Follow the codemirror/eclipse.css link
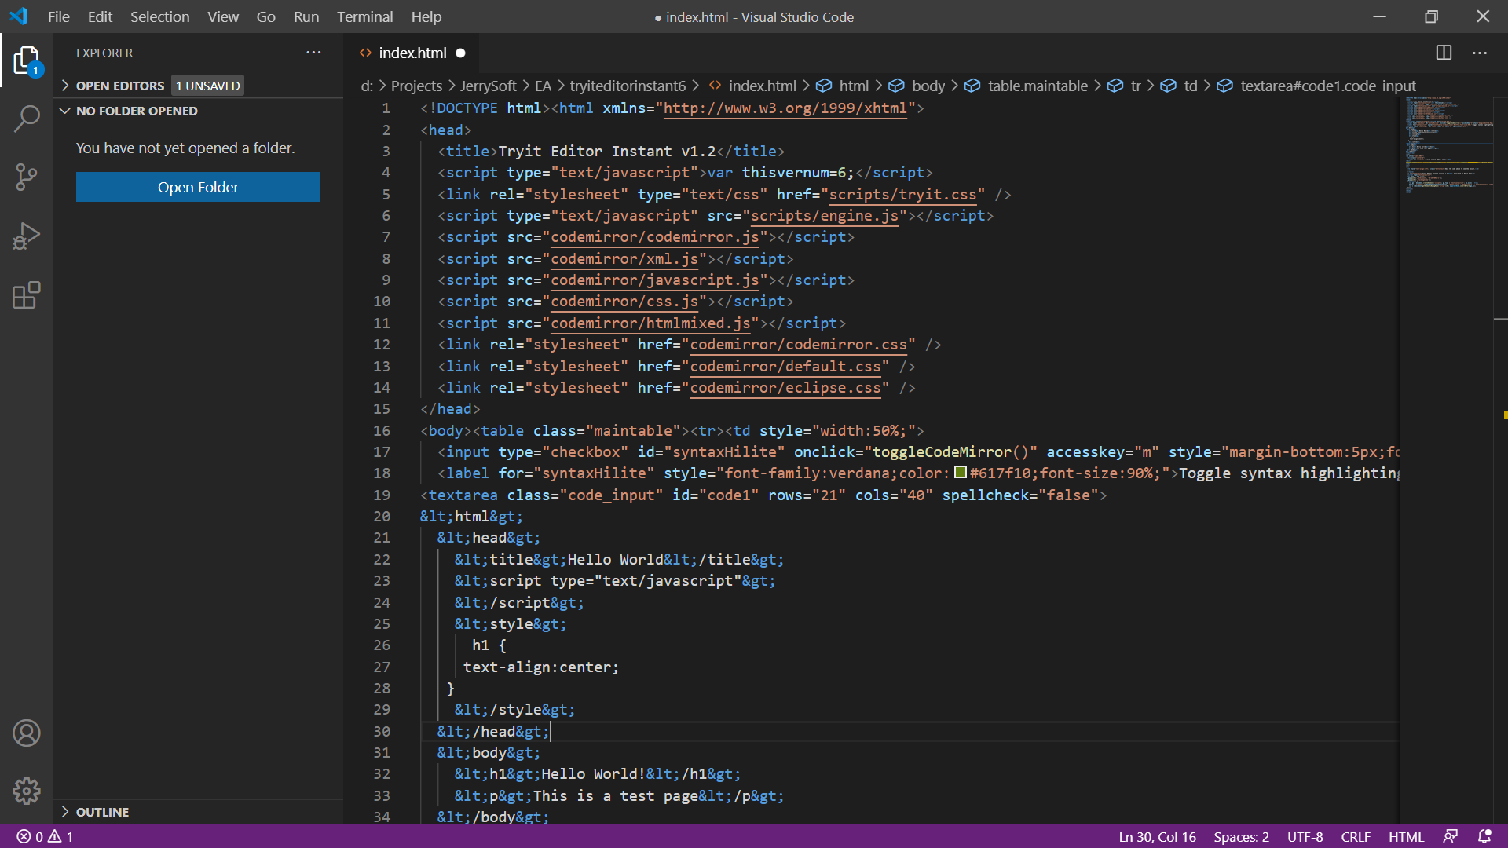The width and height of the screenshot is (1508, 848). pyautogui.click(x=785, y=387)
